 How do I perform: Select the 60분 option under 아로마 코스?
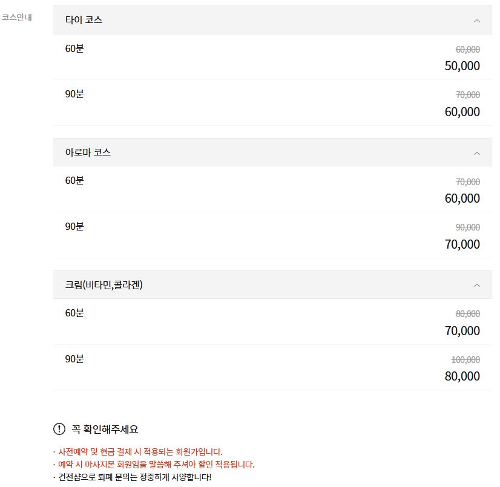point(74,181)
